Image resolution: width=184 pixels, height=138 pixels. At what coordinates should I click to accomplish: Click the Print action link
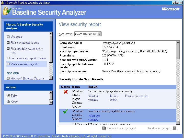tap(14, 96)
